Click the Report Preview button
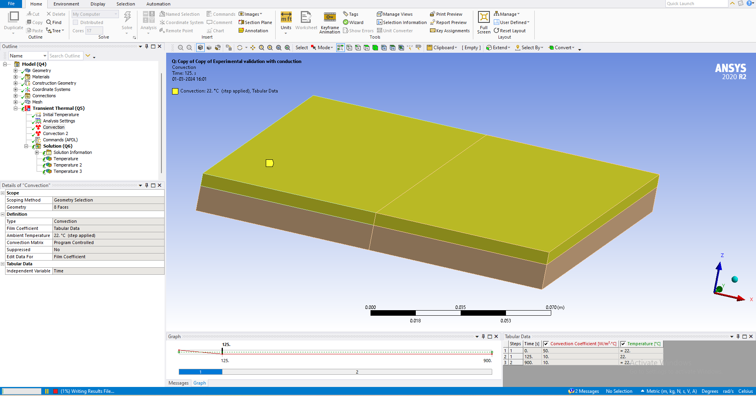756x396 pixels. pos(448,22)
